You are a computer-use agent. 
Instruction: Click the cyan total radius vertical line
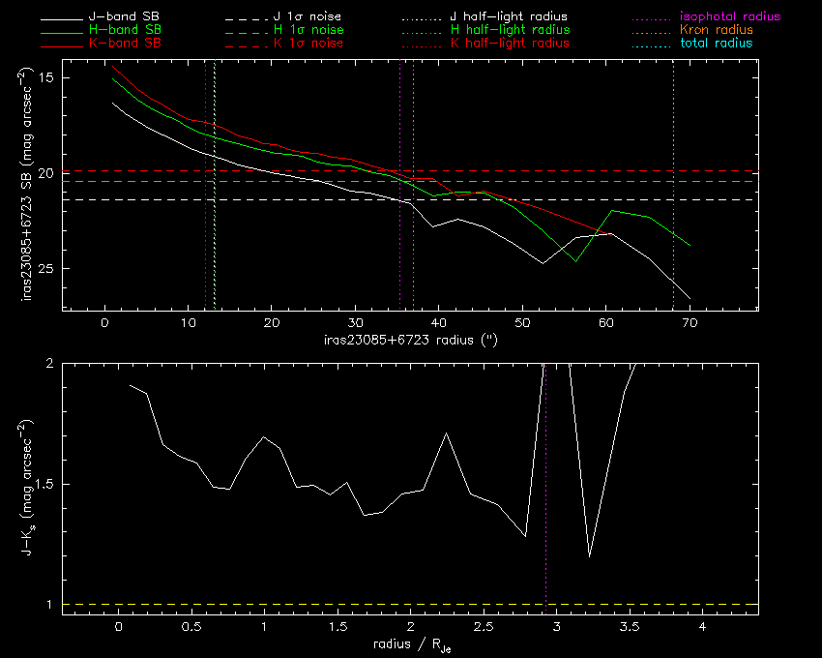pos(673,185)
